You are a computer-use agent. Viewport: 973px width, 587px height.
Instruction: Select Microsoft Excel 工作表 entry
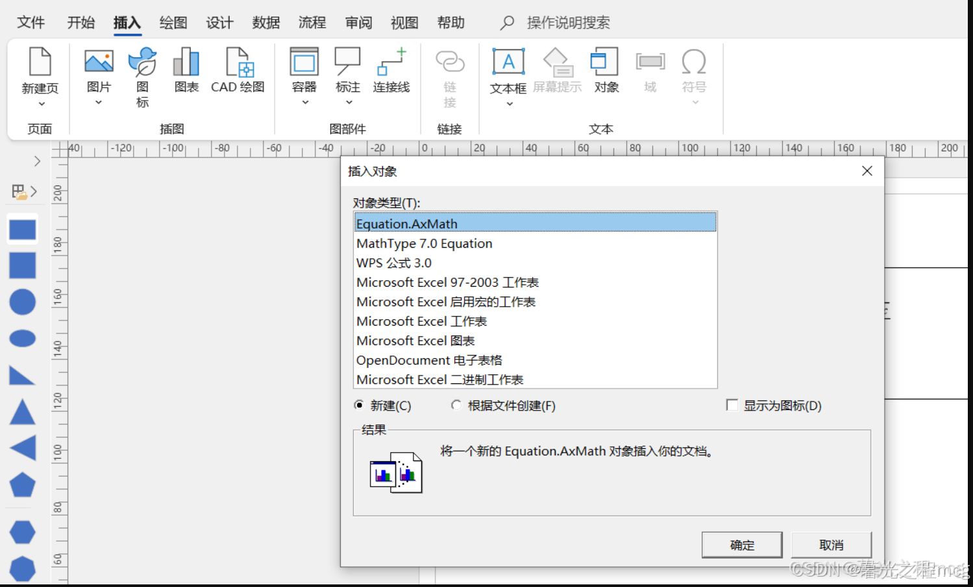click(x=536, y=321)
